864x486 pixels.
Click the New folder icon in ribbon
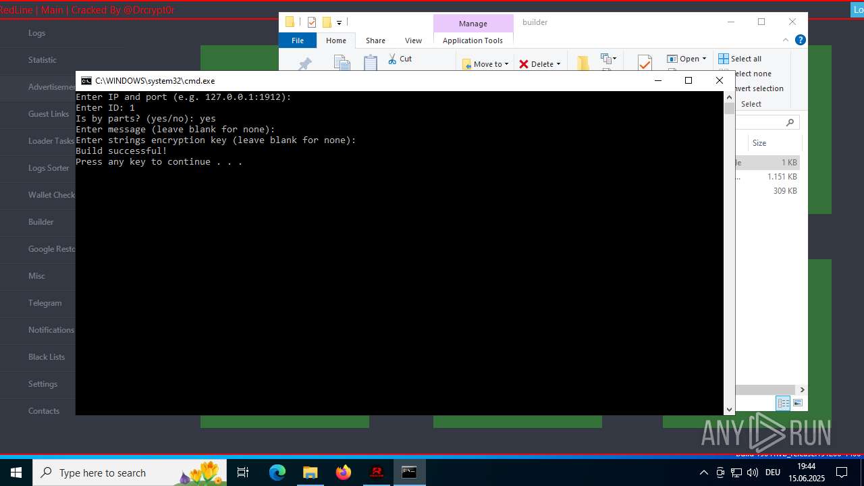(x=583, y=63)
